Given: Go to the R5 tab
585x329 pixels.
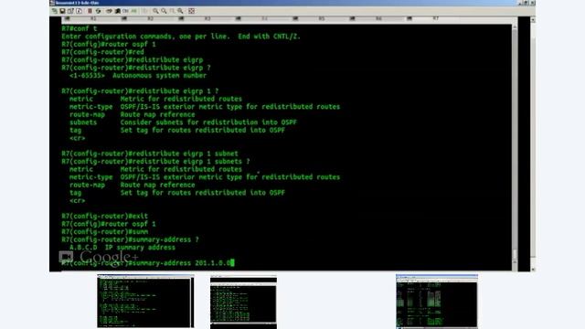Looking at the screenshot, I should tap(322, 18).
